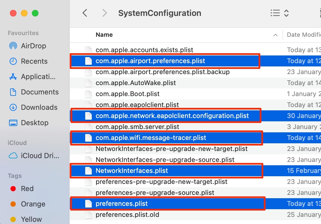The width and height of the screenshot is (321, 224).
Task: Toggle sort order arrow in Name column
Action: coord(276,35)
